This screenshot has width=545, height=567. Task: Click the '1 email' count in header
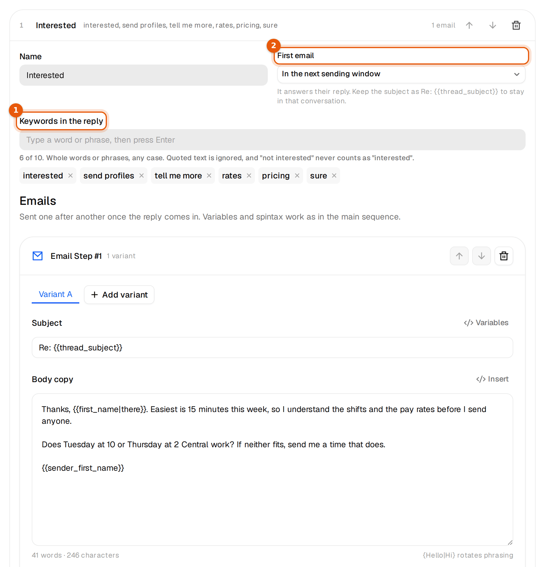(443, 25)
